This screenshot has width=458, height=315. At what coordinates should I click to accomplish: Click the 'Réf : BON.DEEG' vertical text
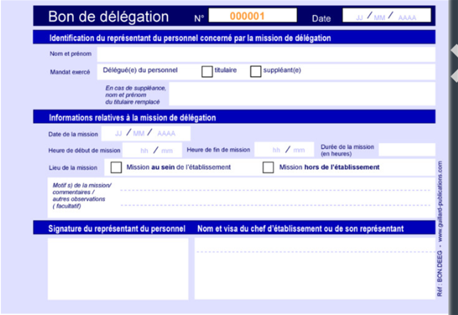point(440,274)
